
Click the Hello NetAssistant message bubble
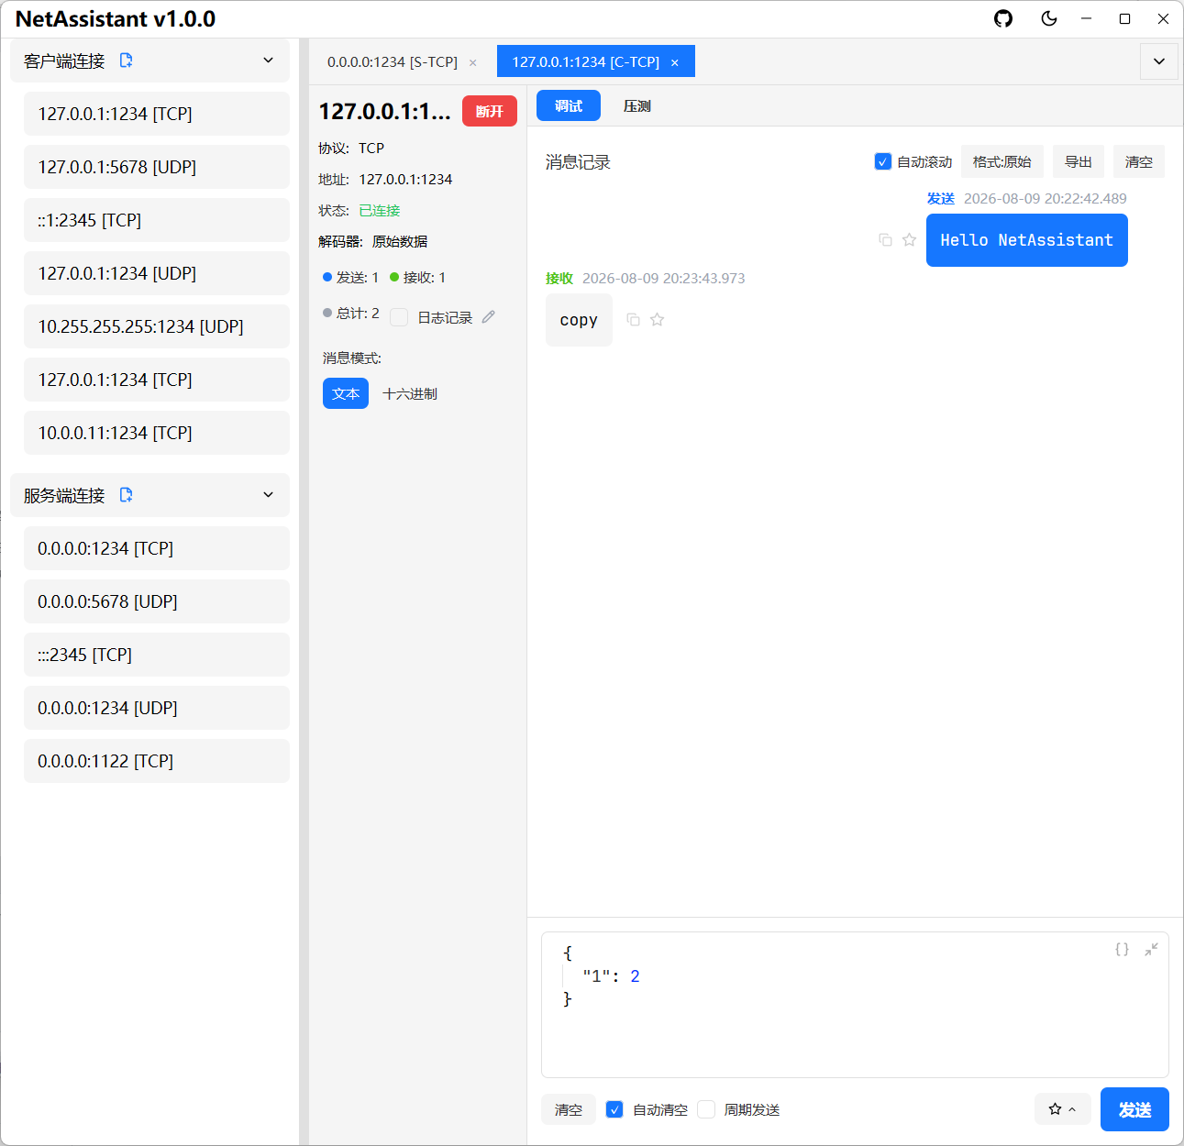[x=1027, y=240]
